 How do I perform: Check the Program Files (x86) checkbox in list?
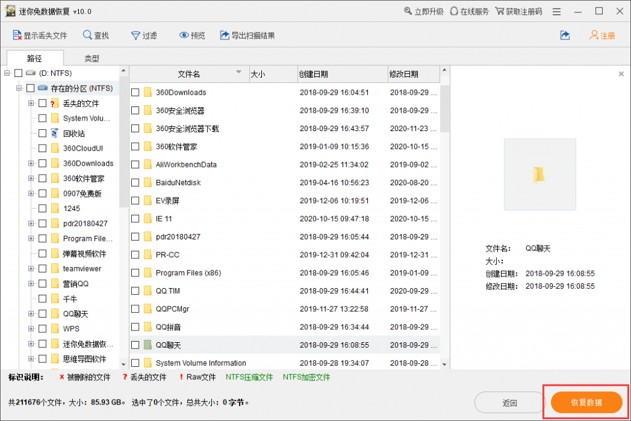[x=136, y=273]
